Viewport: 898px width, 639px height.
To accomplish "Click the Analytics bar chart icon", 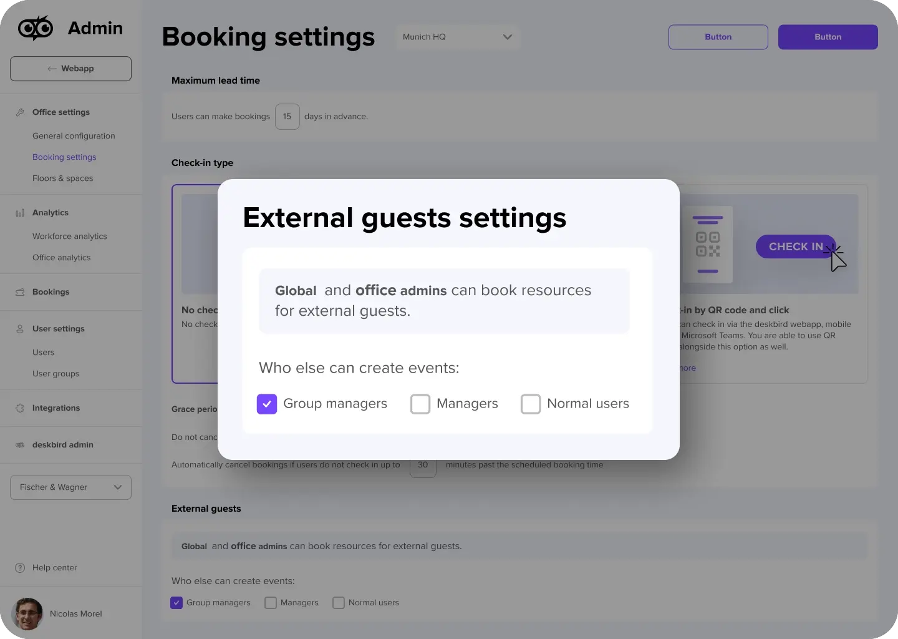I will 19,212.
